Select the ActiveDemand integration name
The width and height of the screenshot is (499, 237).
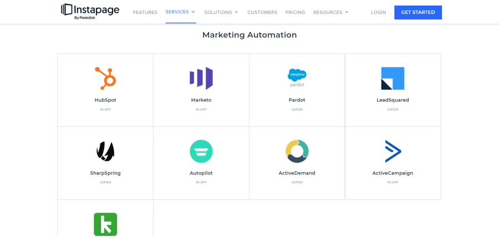click(297, 173)
